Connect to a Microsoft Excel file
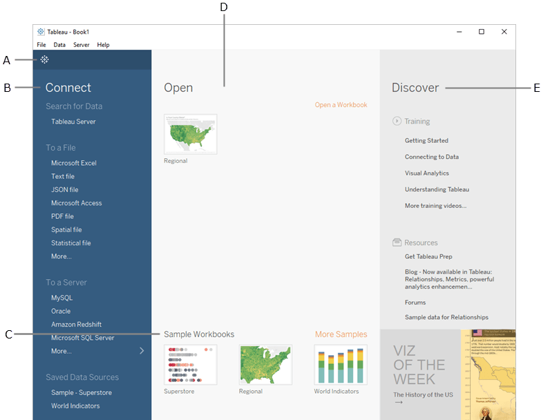The image size is (541, 420). pos(73,163)
